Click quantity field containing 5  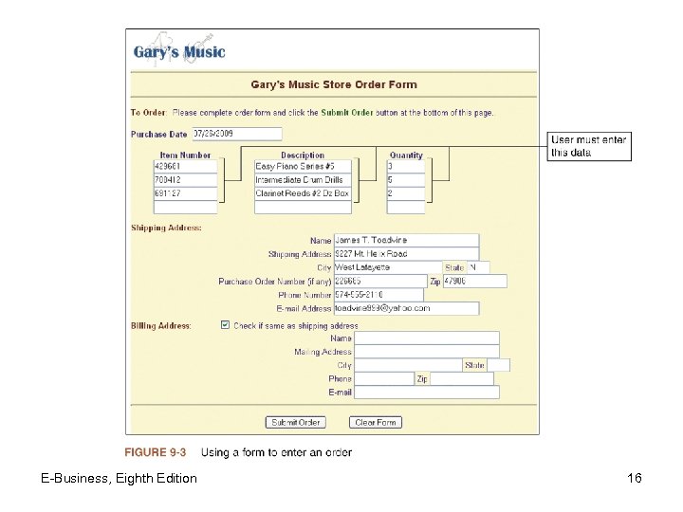tap(406, 180)
